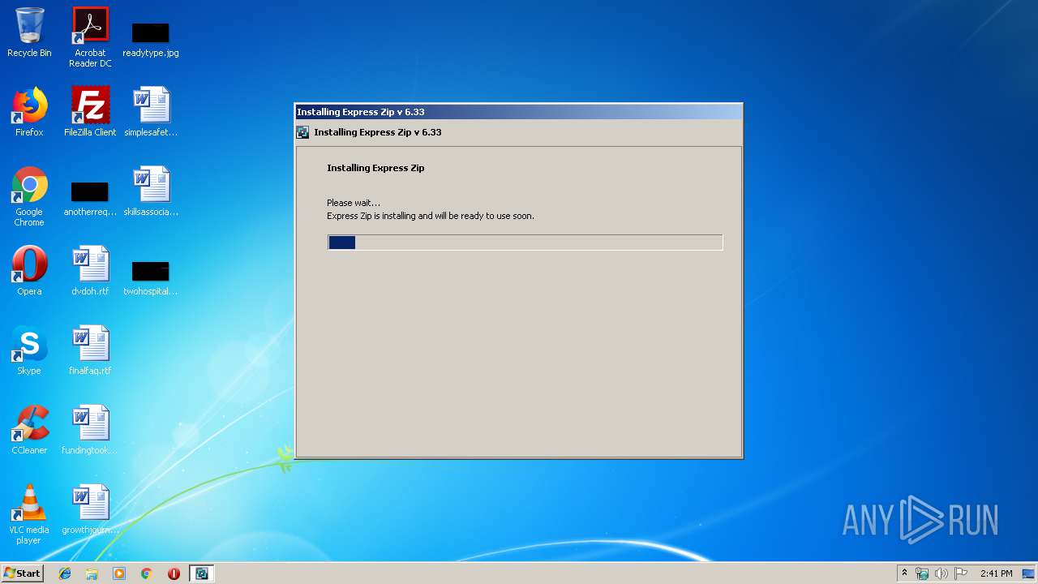Open Firefox desktop shortcut
This screenshot has height=584, width=1038.
[x=29, y=112]
